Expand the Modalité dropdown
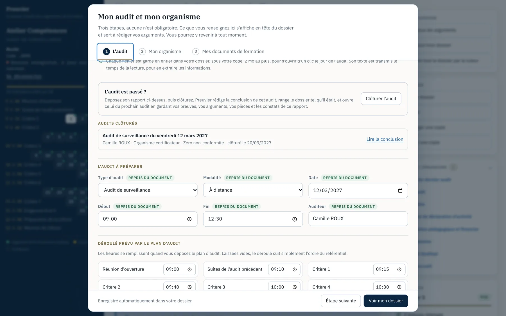 [x=253, y=190]
